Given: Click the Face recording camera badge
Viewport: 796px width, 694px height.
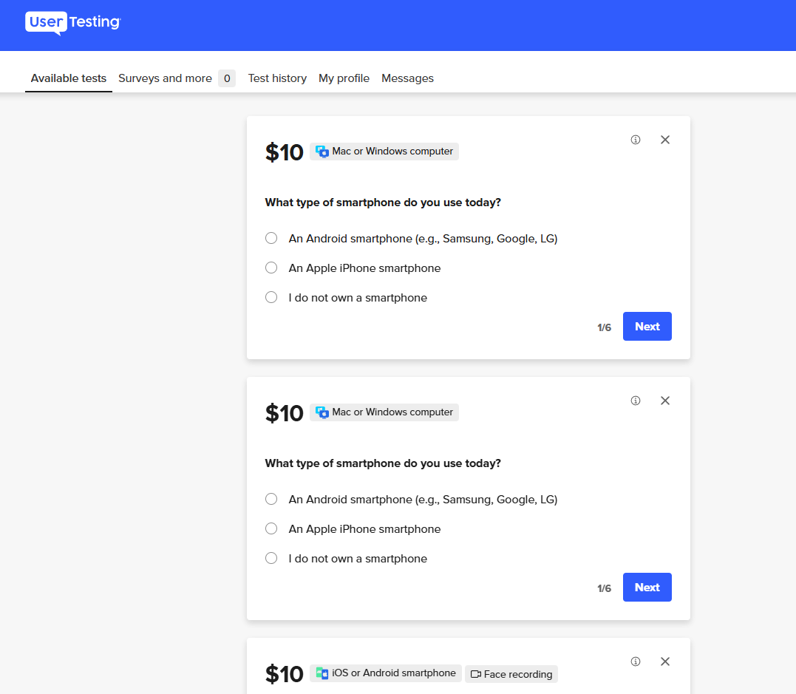Looking at the screenshot, I should click(511, 674).
